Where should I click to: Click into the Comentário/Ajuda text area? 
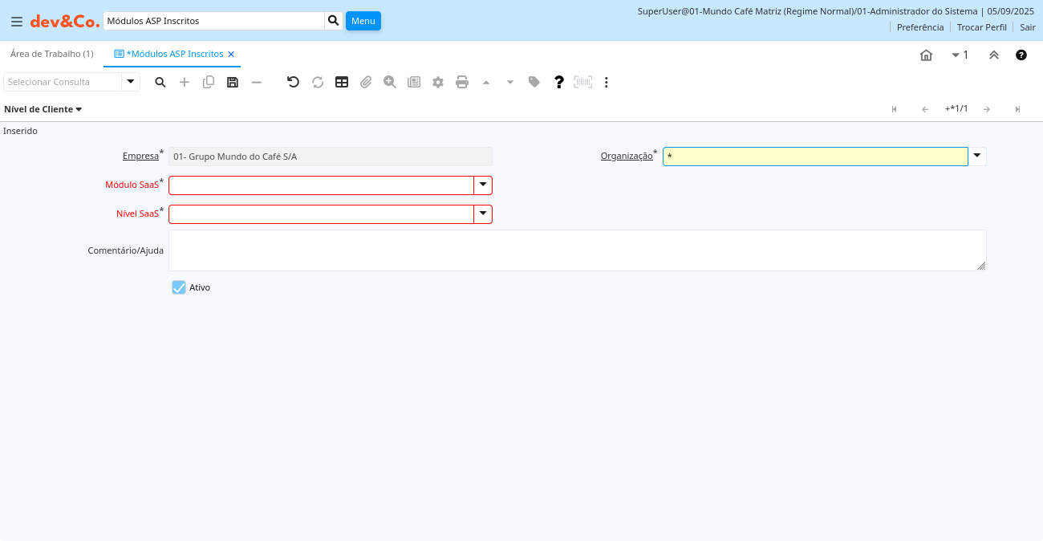(x=576, y=250)
